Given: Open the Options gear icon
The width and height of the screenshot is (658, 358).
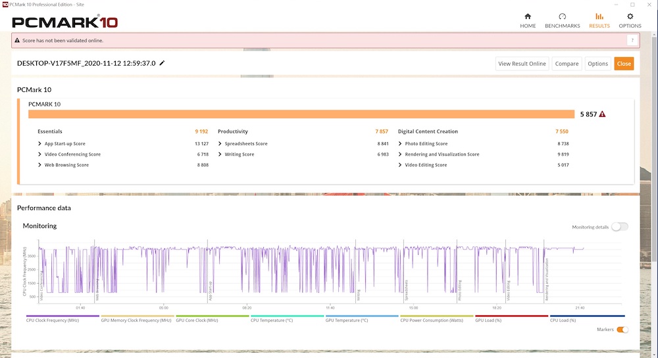Looking at the screenshot, I should tap(630, 16).
